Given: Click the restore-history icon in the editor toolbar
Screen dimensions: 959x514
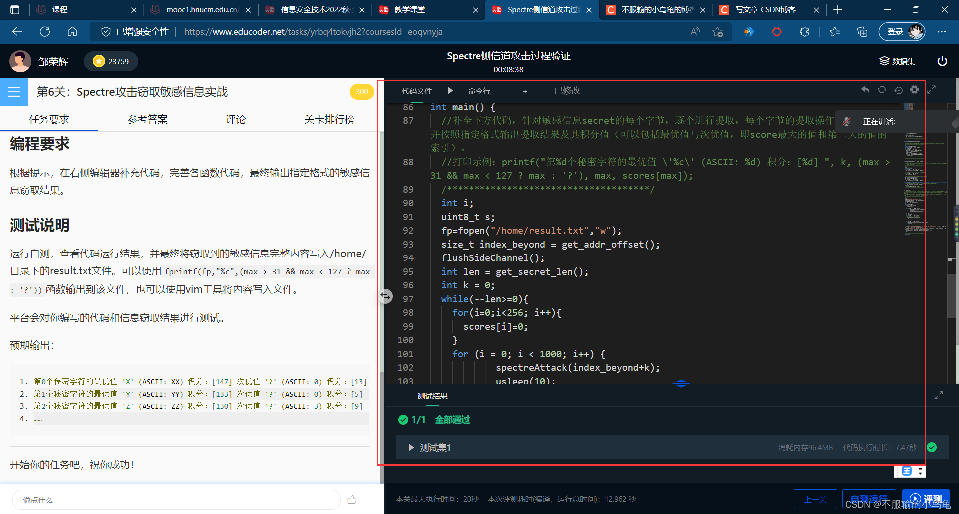Looking at the screenshot, I should (x=898, y=90).
